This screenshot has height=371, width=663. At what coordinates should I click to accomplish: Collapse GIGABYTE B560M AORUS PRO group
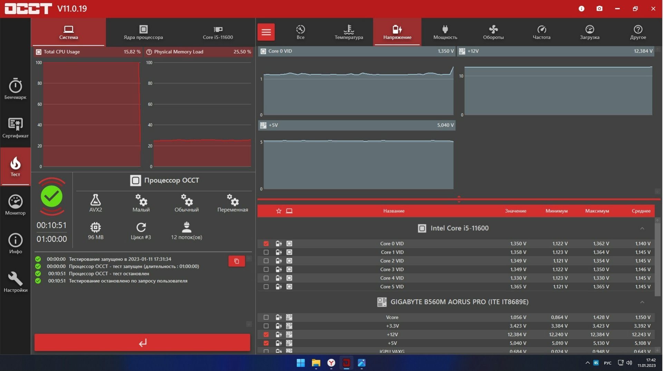pyautogui.click(x=642, y=302)
